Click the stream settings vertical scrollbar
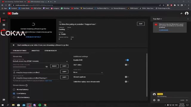 click(x=147, y=75)
